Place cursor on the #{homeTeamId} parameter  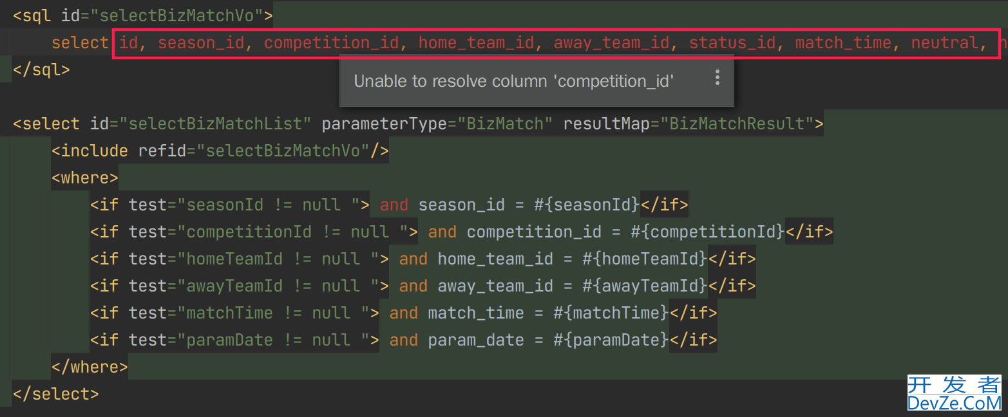point(645,259)
